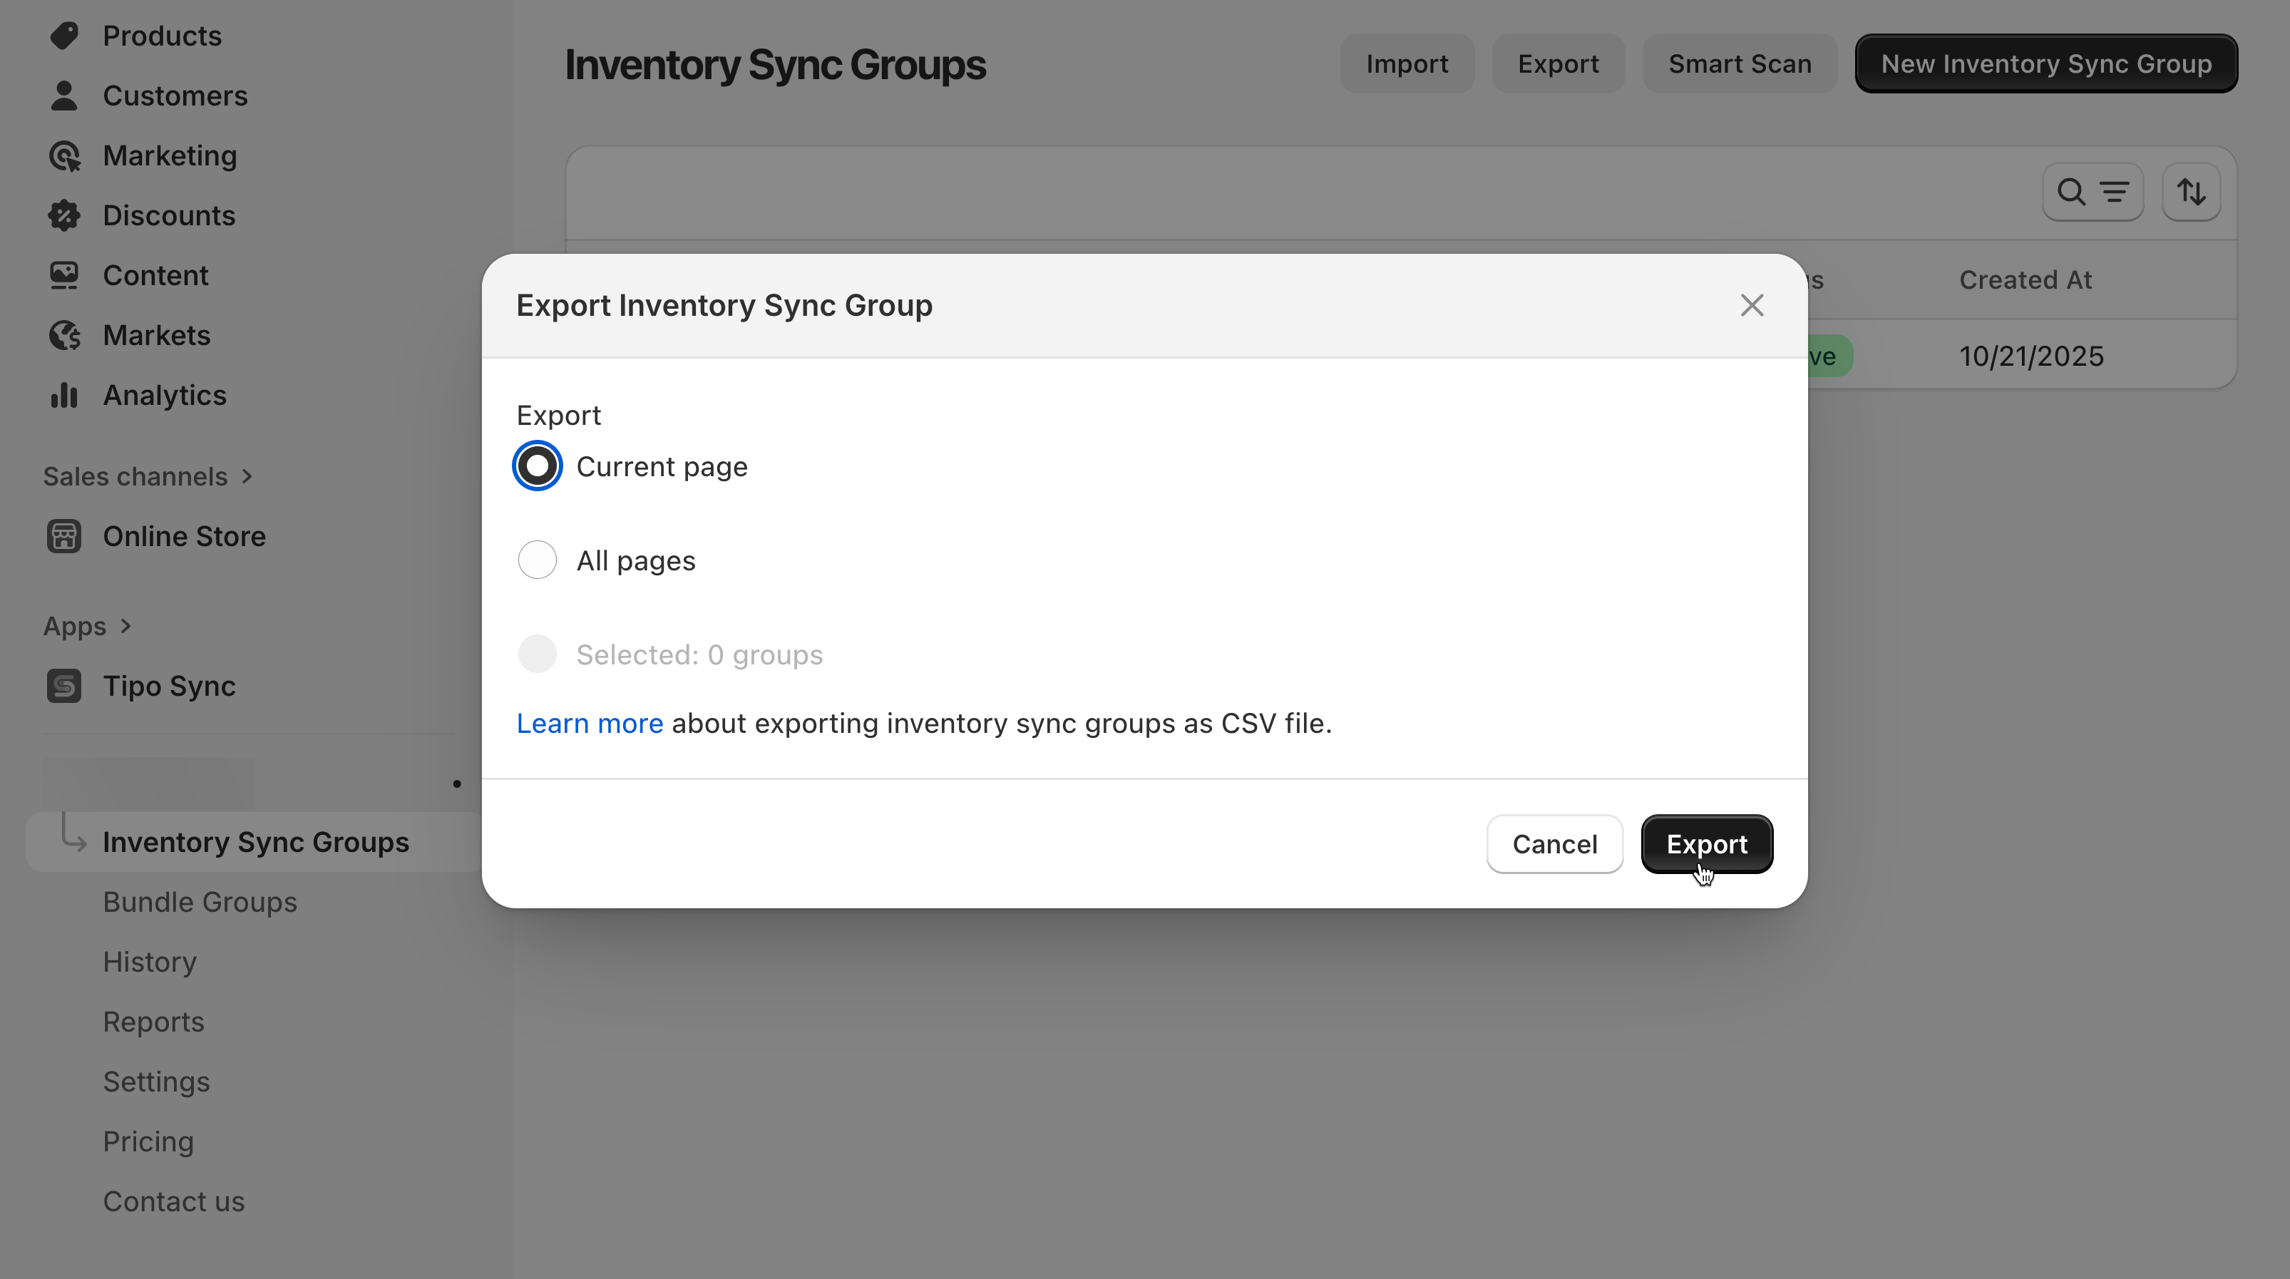Viewport: 2290px width, 1279px height.
Task: Close the Export Inventory Sync Group dialog
Action: pos(1751,305)
